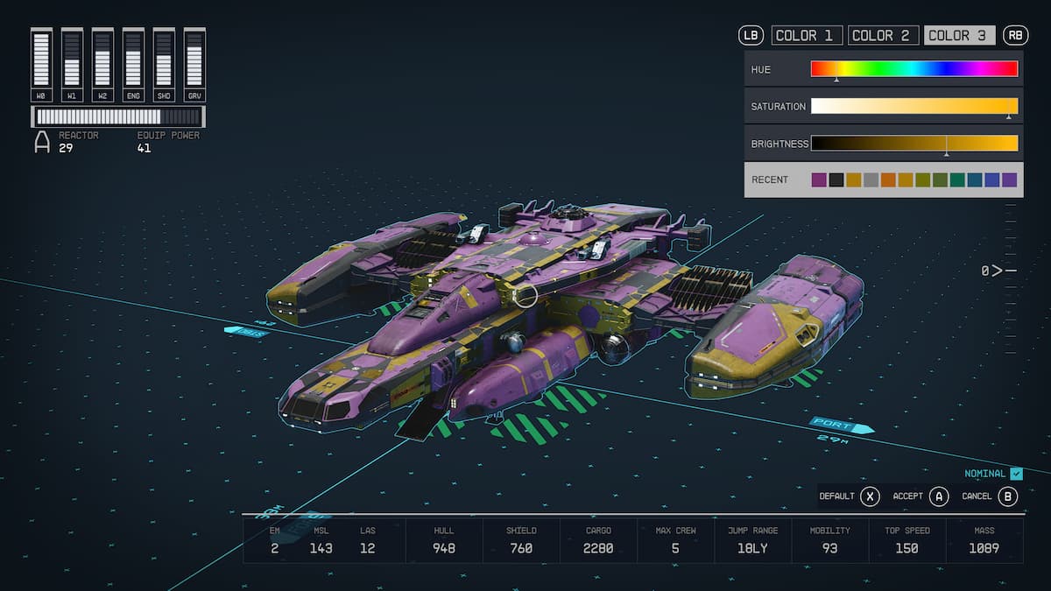Select the GRV grav drive power gauge
The width and height of the screenshot is (1051, 591).
coord(193,61)
